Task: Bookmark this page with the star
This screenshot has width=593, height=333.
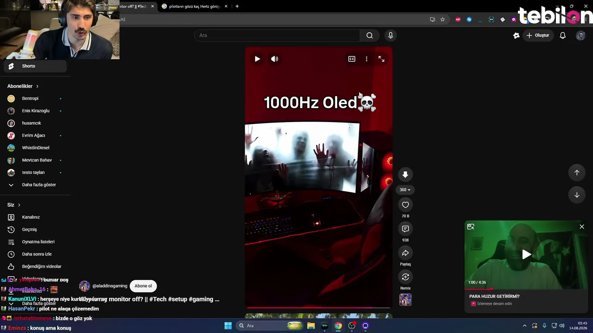Action: (x=442, y=19)
